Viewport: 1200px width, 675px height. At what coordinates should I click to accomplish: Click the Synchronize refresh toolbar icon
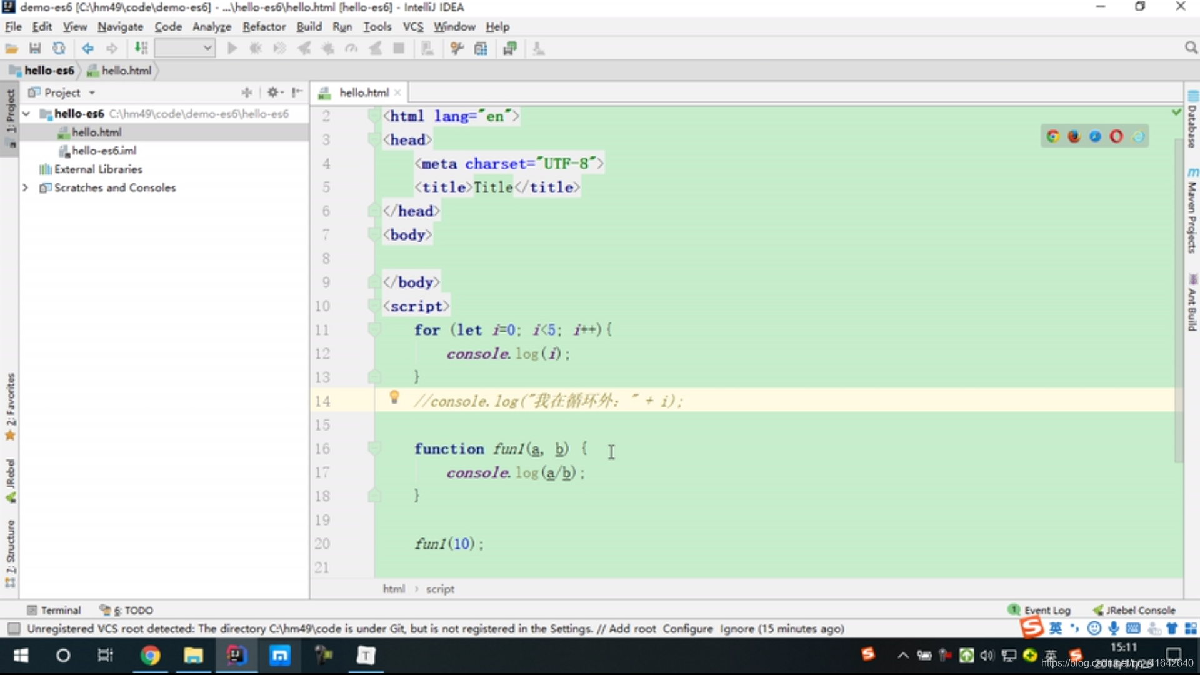(59, 49)
